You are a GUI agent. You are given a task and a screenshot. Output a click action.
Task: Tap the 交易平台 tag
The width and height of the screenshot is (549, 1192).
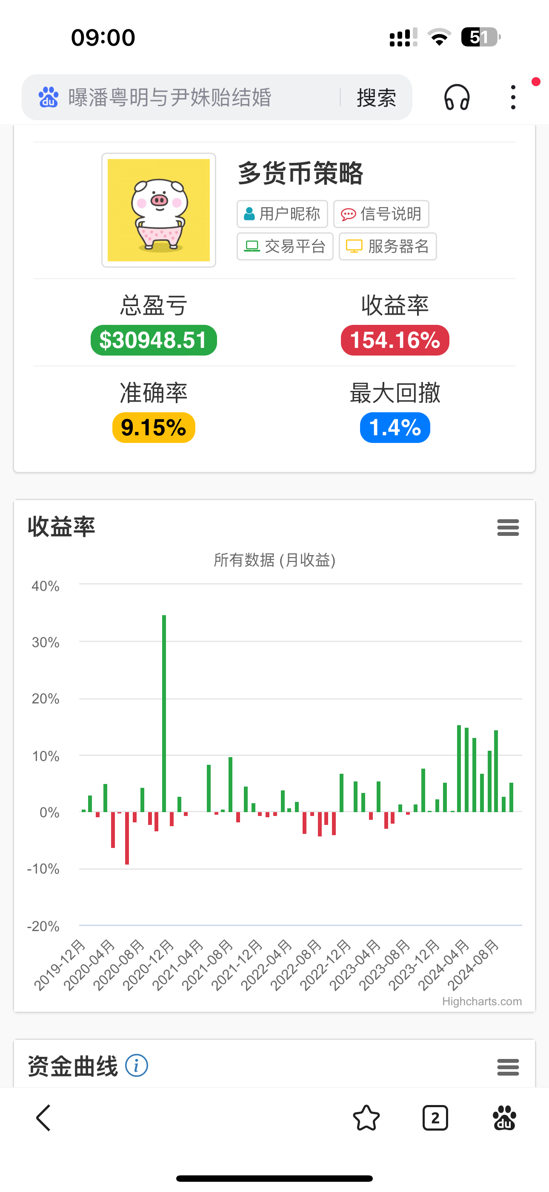pos(285,246)
